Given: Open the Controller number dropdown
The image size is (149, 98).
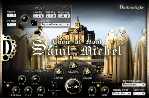Looking at the screenshot, I should [x=139, y=93].
